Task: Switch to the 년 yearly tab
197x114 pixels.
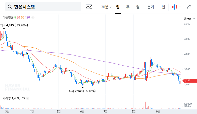Action: click(x=163, y=7)
